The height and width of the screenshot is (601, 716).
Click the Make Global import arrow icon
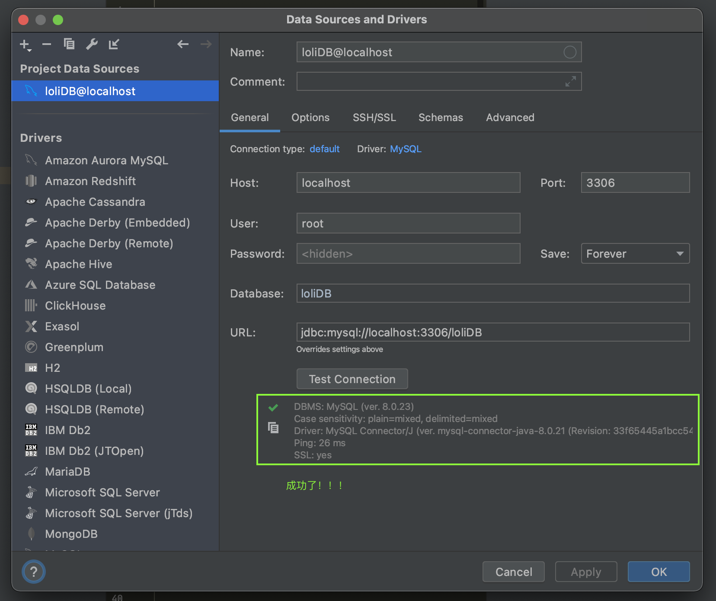click(x=114, y=44)
